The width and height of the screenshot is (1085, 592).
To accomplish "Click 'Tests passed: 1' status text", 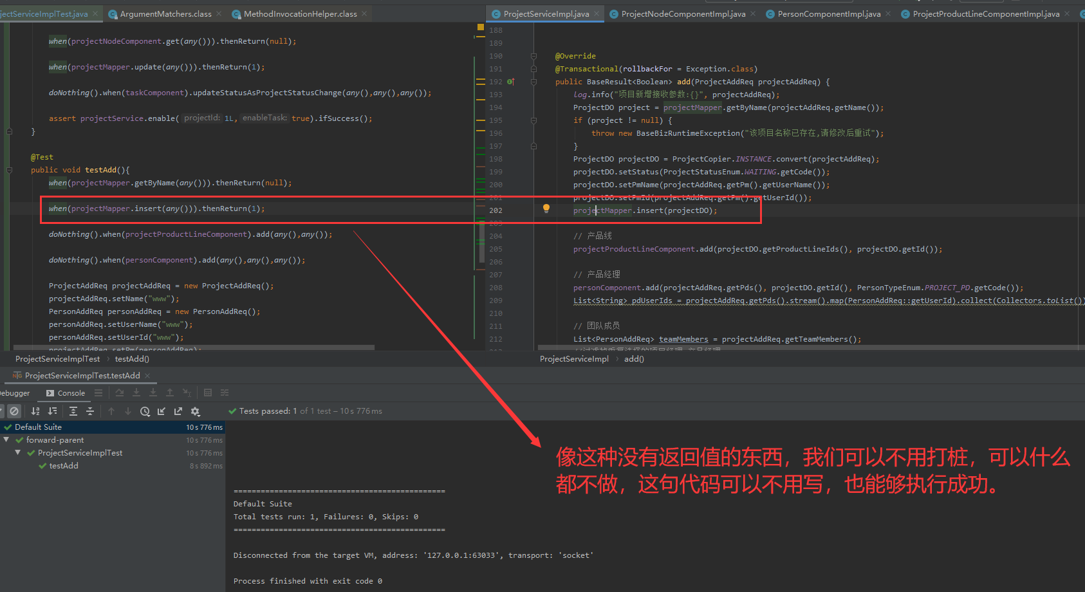I will point(268,411).
